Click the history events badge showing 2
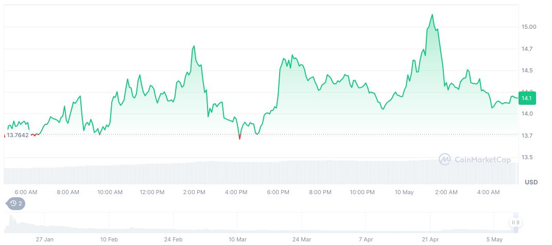Image resolution: width=552 pixels, height=245 pixels. (x=15, y=203)
